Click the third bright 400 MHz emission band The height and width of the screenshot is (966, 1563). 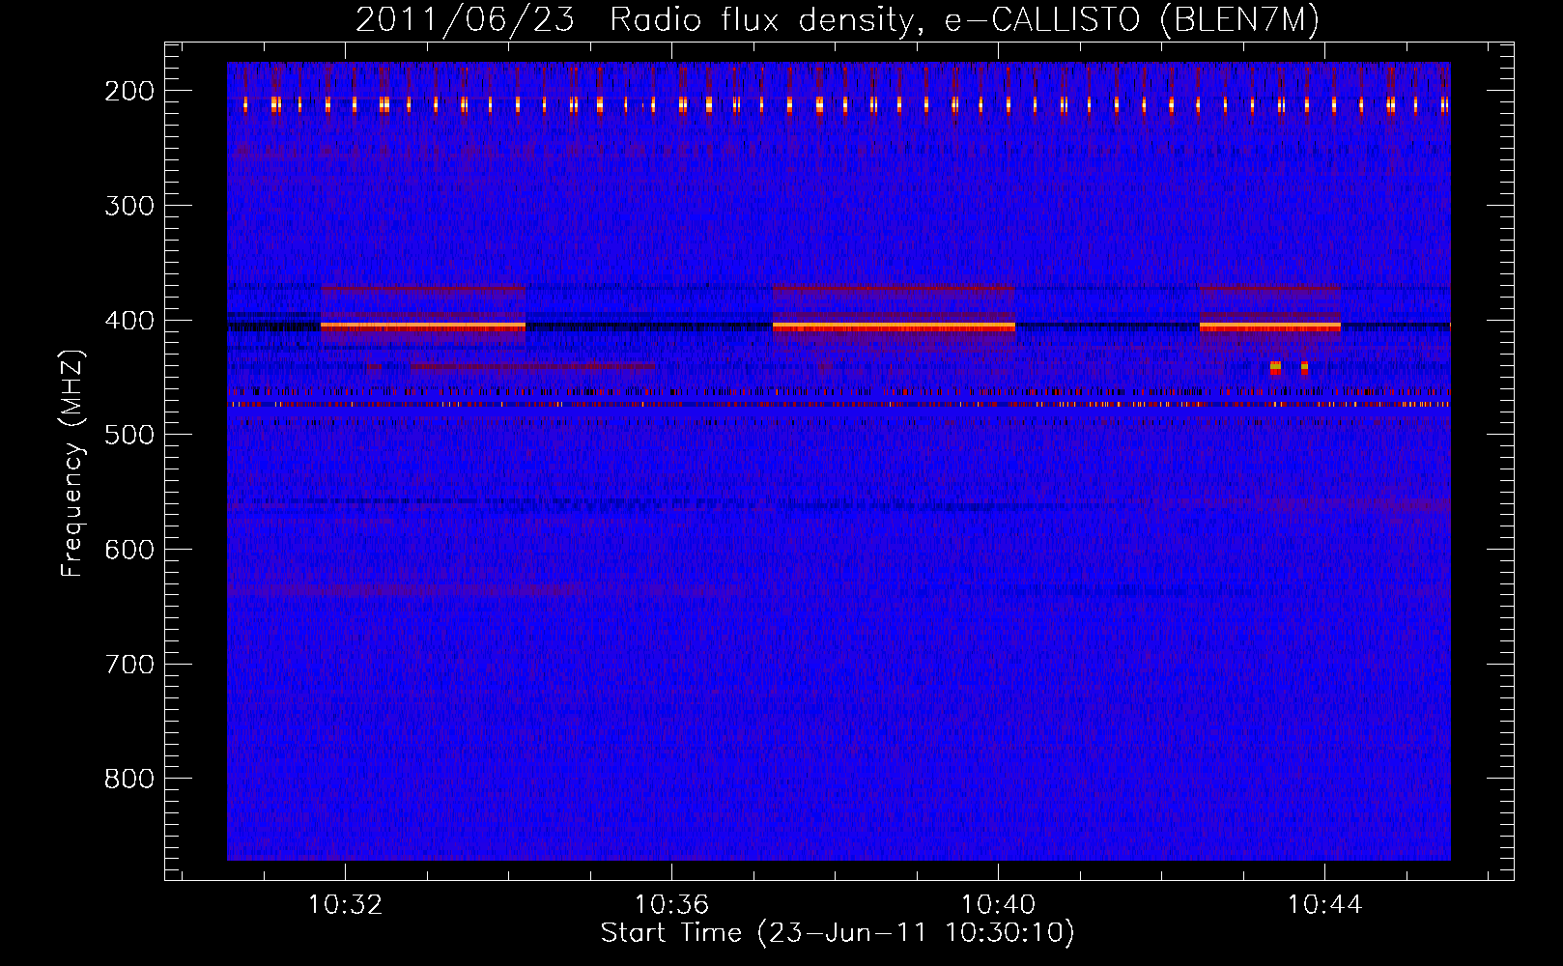pos(1269,327)
